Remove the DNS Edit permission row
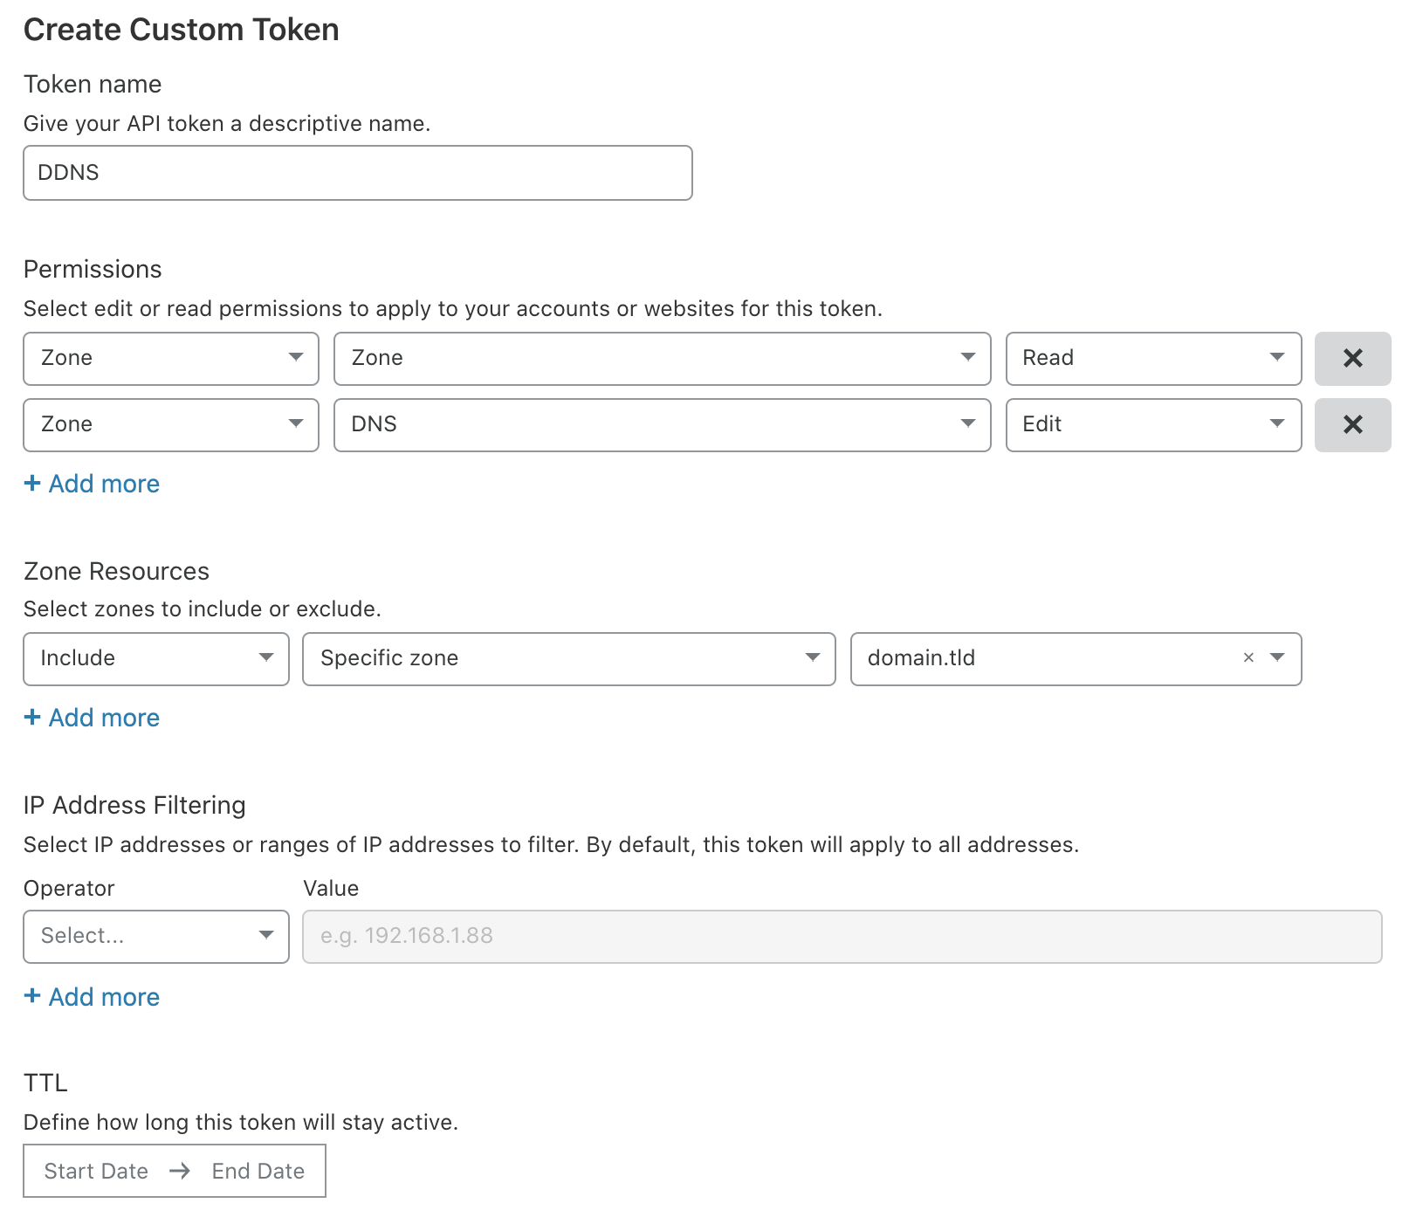The image size is (1416, 1224). 1351,424
